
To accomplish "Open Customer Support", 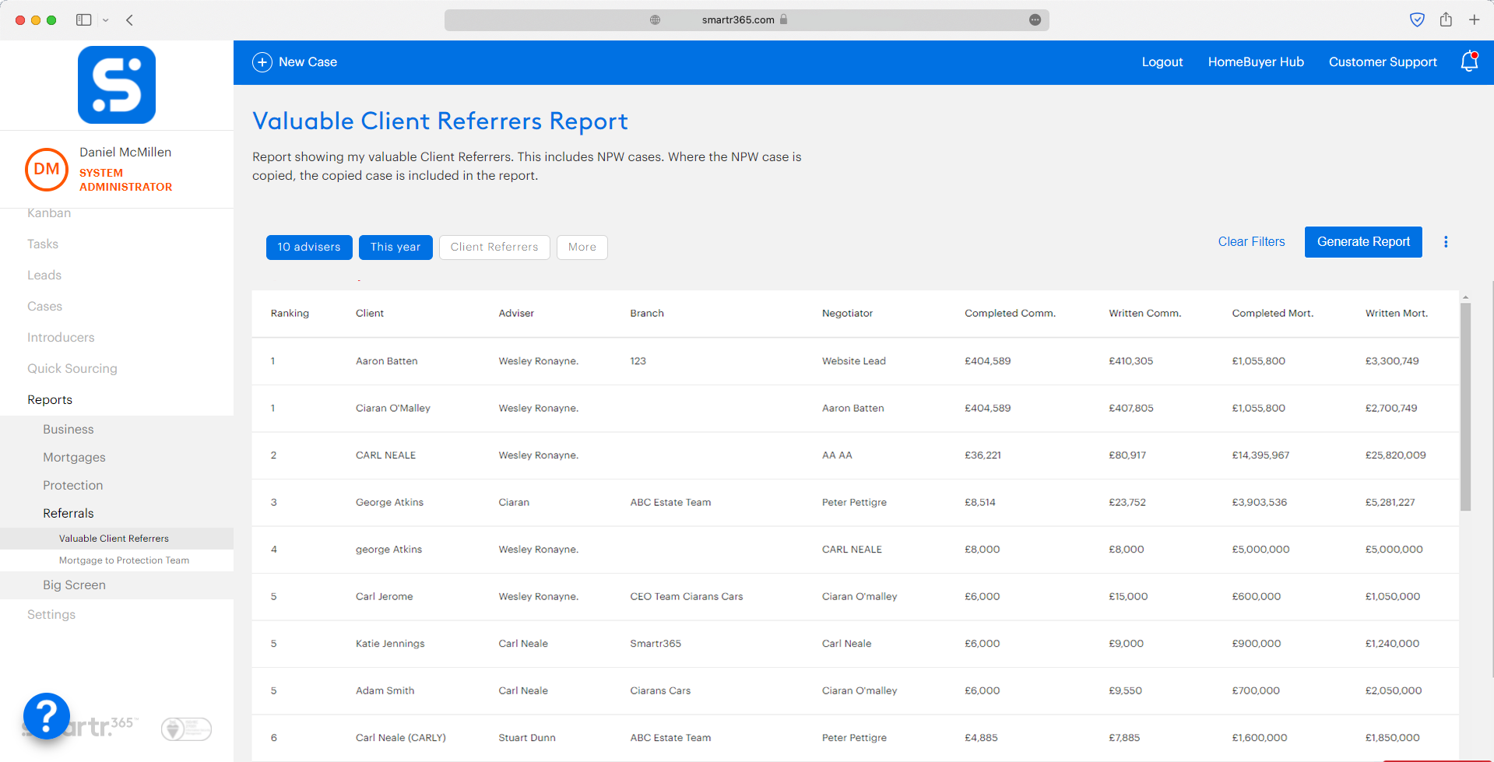I will pos(1383,62).
